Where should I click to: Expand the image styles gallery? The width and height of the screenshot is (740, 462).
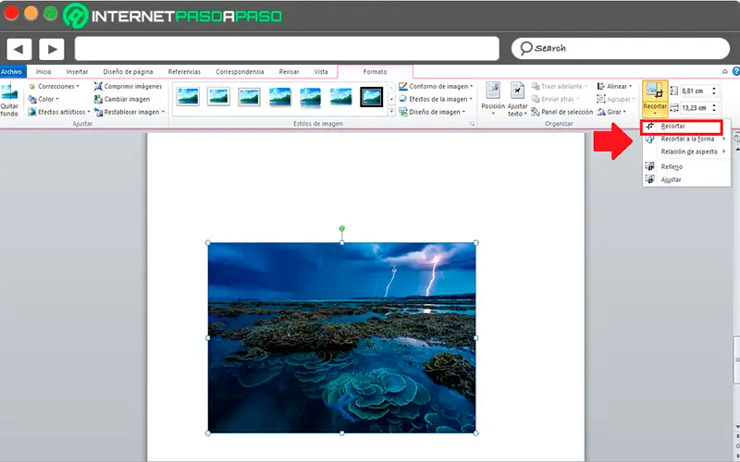pyautogui.click(x=391, y=112)
